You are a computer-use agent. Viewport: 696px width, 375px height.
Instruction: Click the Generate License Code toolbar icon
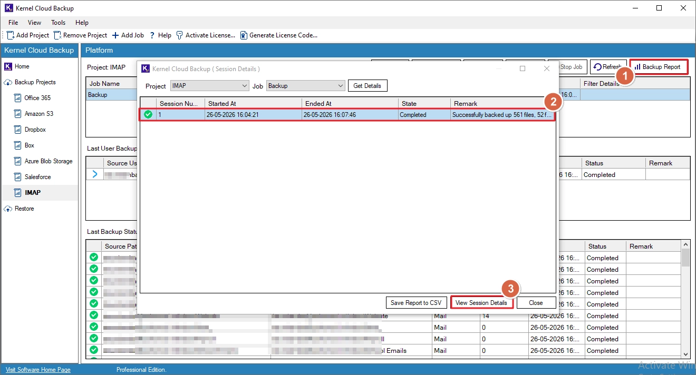coord(244,35)
